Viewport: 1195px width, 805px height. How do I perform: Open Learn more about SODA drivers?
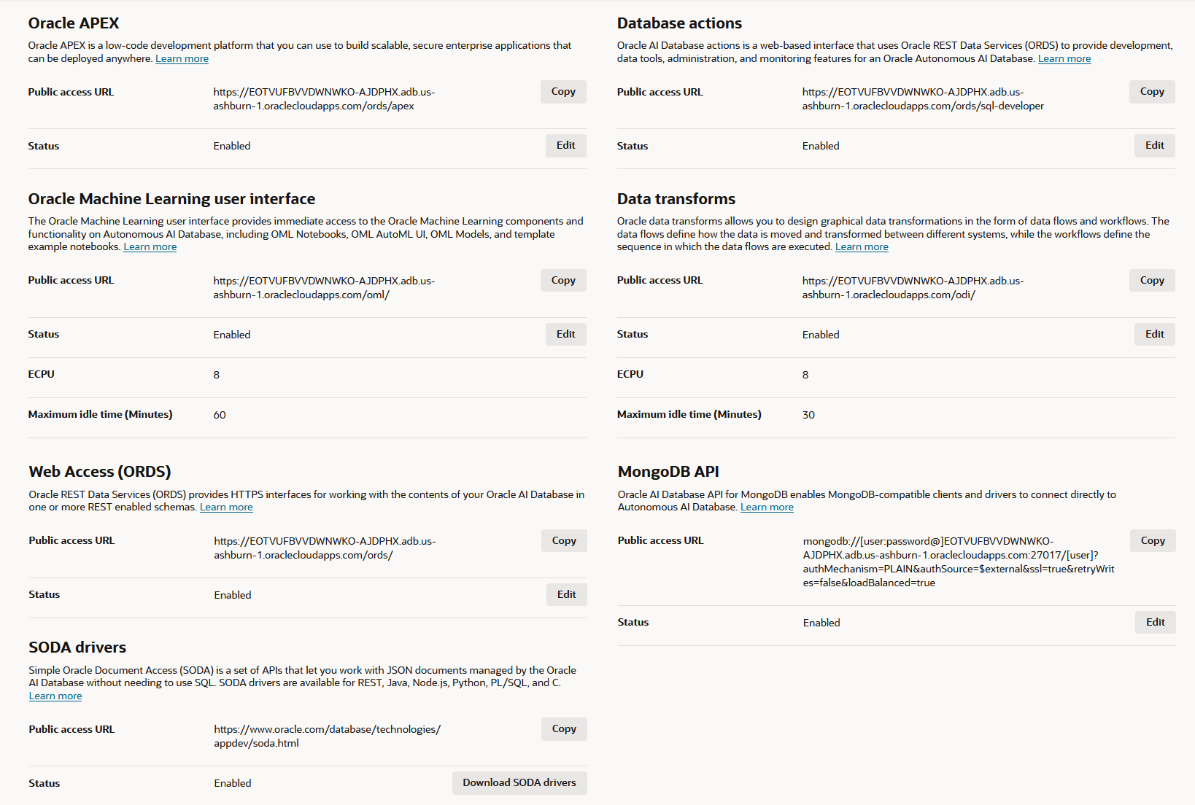click(x=55, y=696)
